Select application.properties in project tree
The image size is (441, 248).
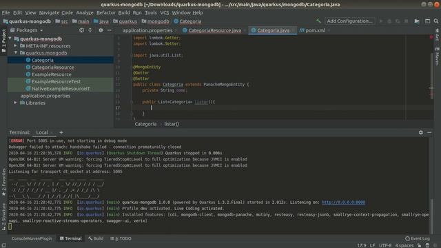(x=45, y=96)
